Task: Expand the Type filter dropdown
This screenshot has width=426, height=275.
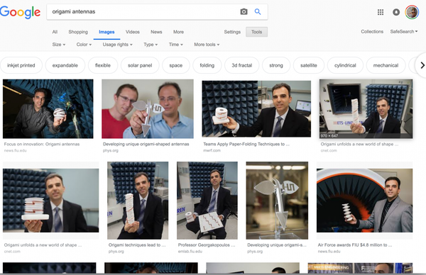Action: (151, 44)
